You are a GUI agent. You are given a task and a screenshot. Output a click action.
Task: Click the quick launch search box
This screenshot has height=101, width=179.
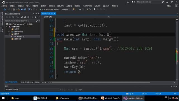click(x=149, y=2)
